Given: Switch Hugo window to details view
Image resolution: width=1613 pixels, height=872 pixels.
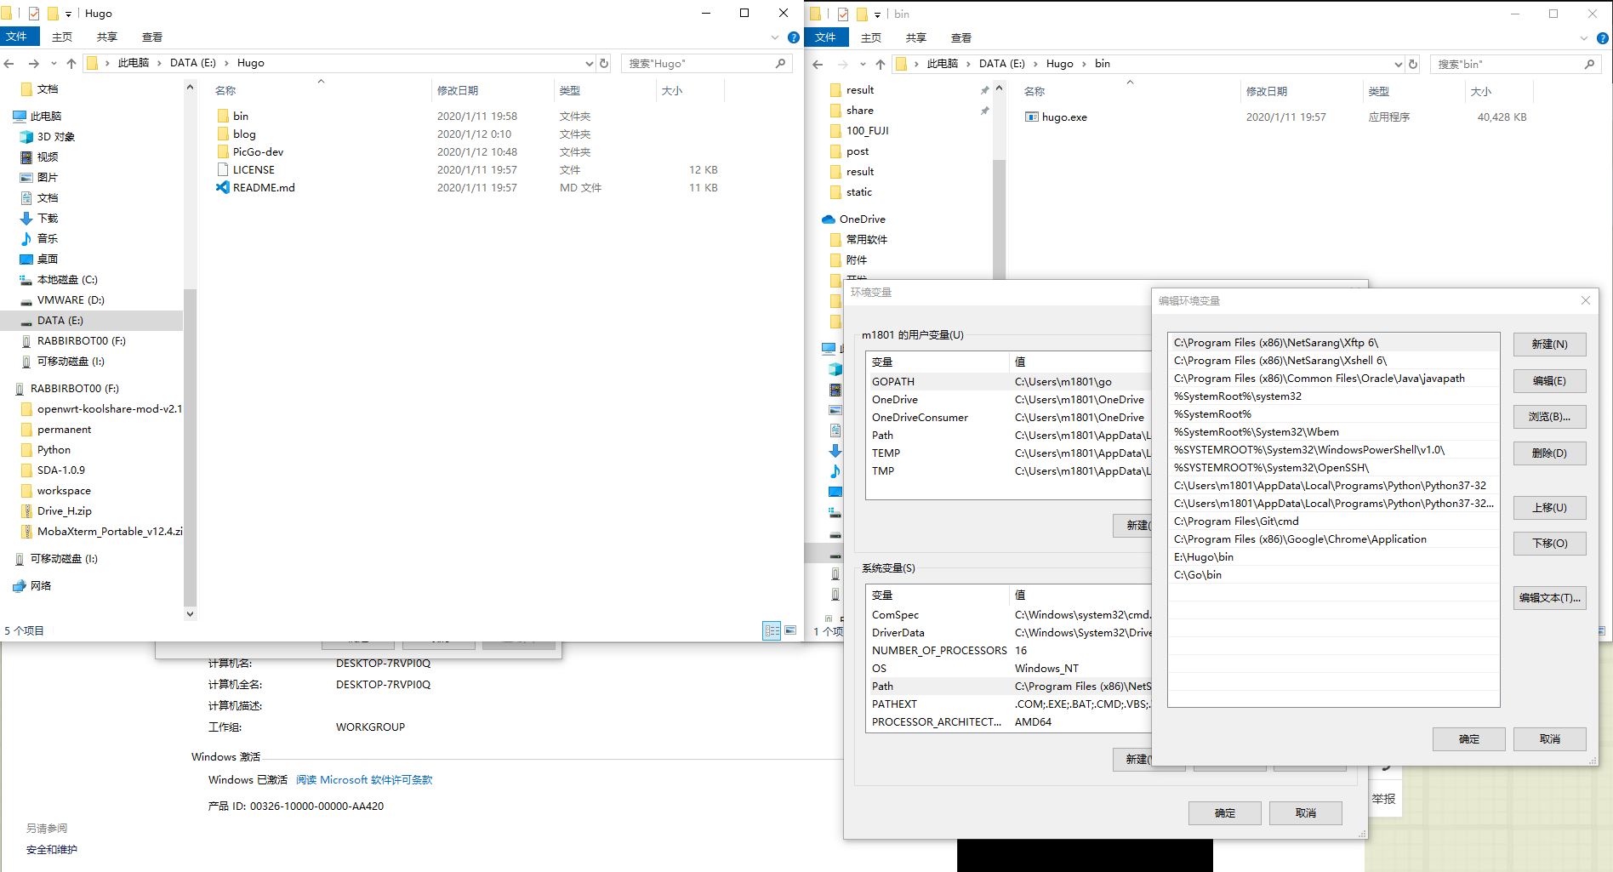Looking at the screenshot, I should click(772, 630).
